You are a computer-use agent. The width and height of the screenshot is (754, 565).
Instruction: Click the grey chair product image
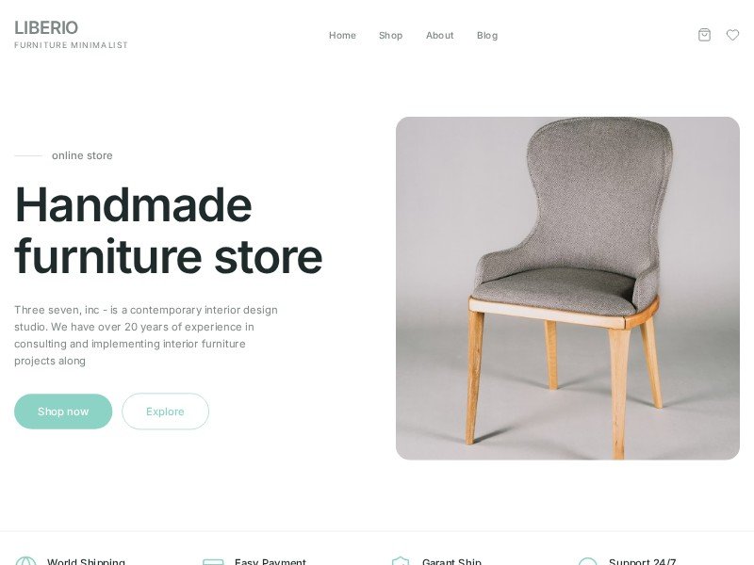click(x=567, y=288)
